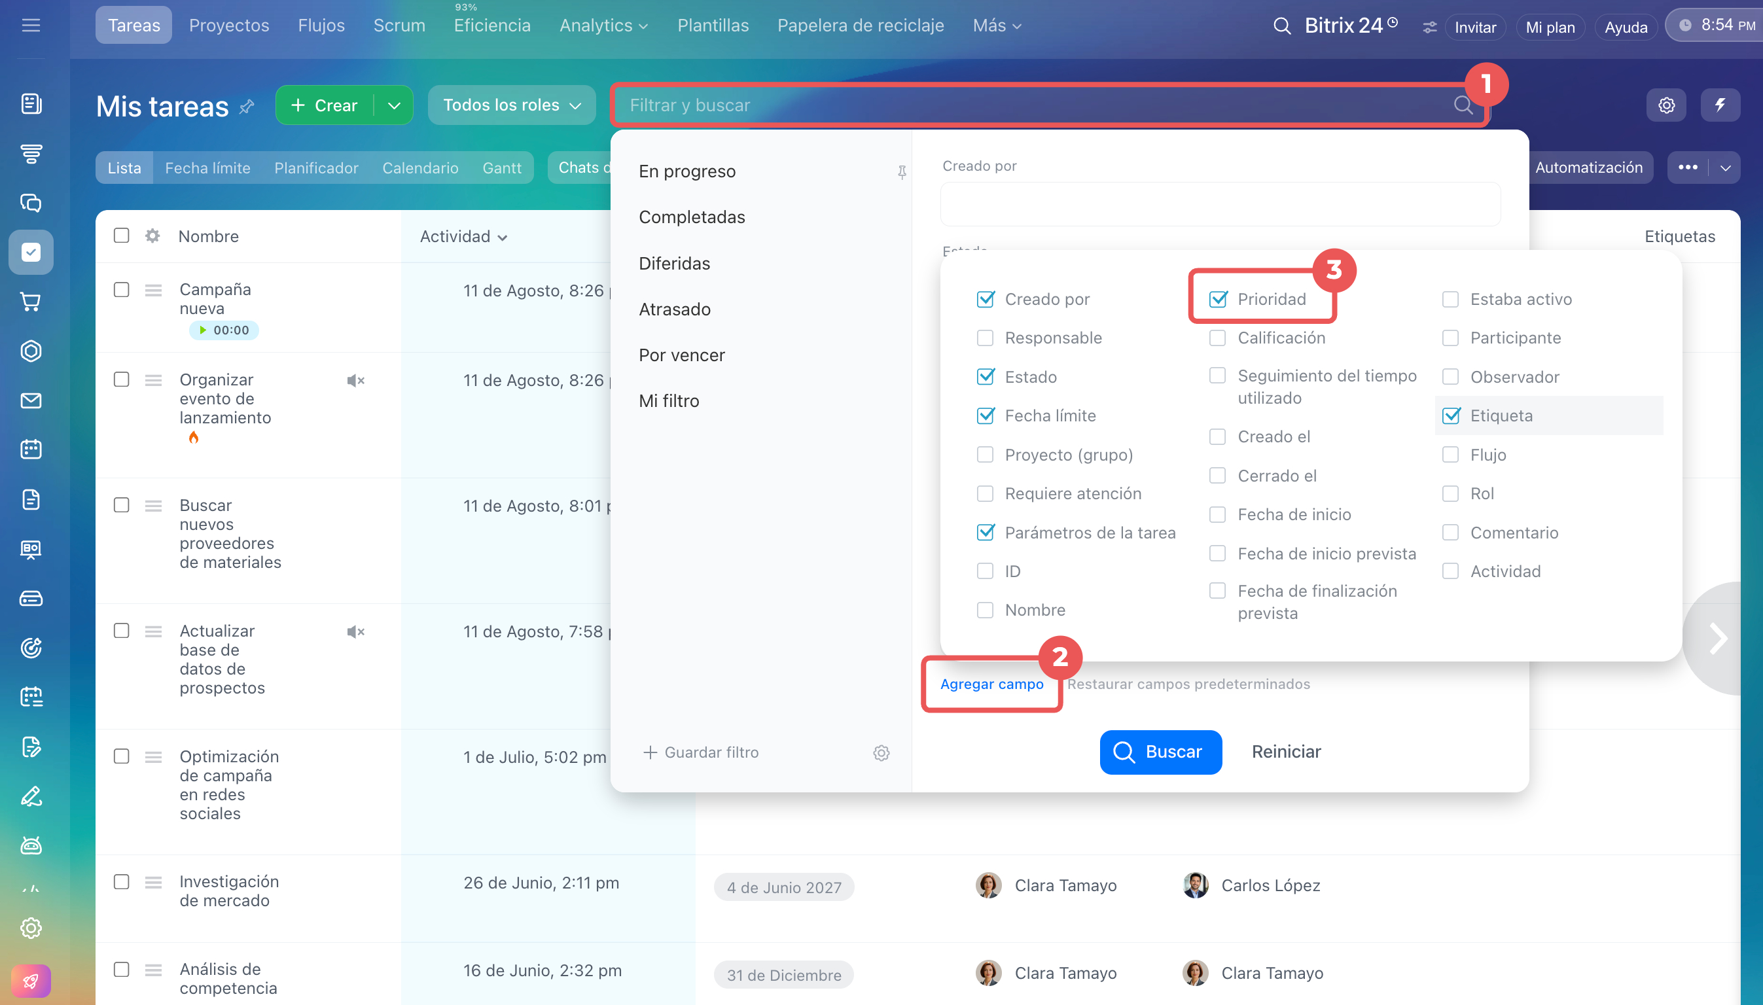Click Reiniciar to reset the filter
Screen dimensions: 1763x1005
pyautogui.click(x=1286, y=752)
